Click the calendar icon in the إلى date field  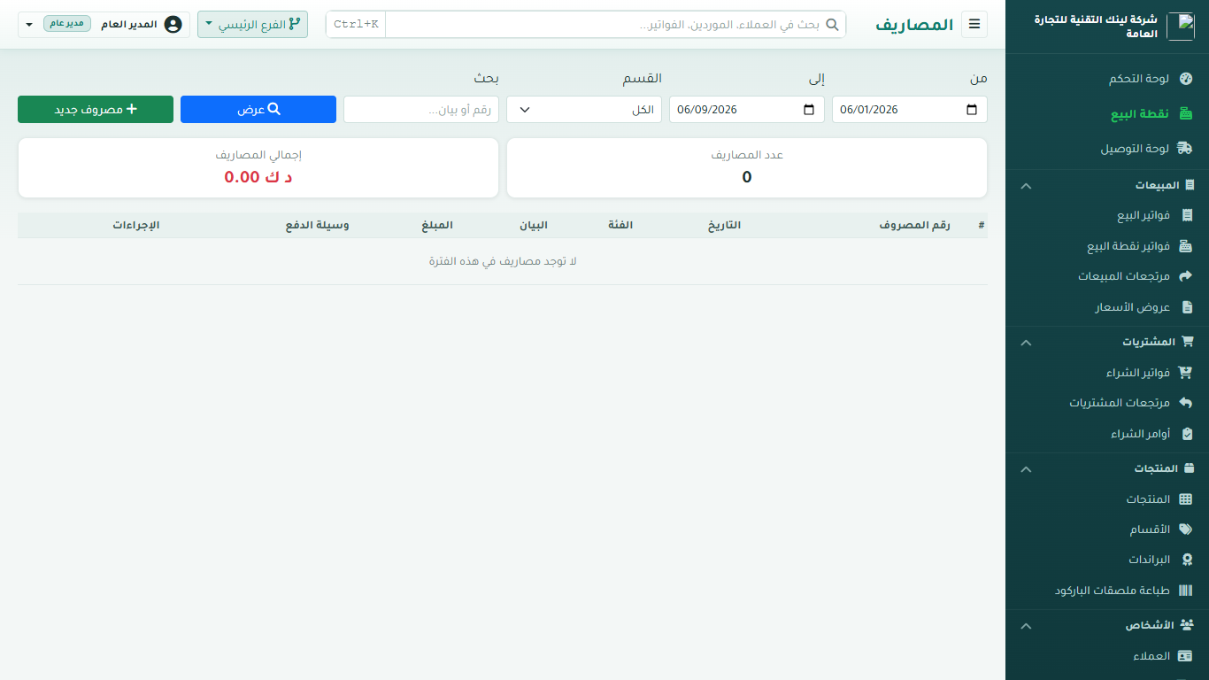pyautogui.click(x=809, y=110)
